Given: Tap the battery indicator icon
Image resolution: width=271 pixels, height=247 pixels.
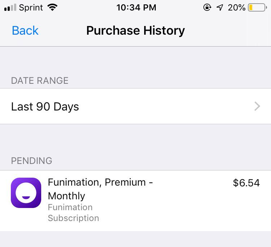Looking at the screenshot, I should [x=257, y=7].
